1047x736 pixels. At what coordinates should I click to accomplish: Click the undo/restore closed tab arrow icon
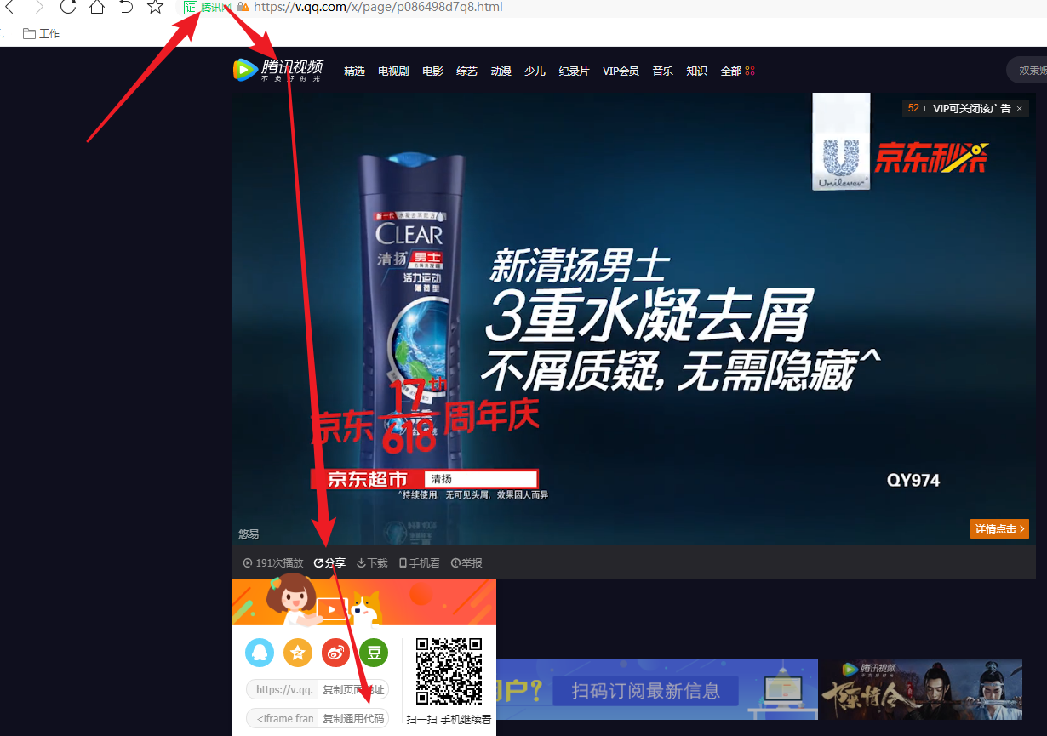coord(126,7)
